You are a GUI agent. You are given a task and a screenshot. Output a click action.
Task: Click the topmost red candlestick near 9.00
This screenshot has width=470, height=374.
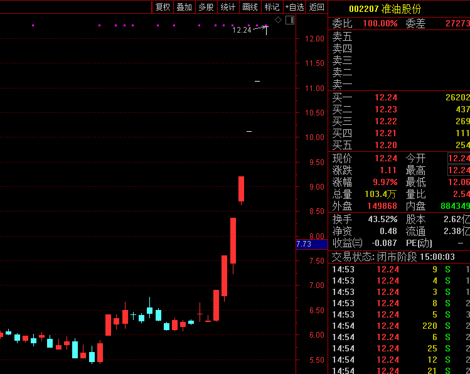click(x=241, y=189)
